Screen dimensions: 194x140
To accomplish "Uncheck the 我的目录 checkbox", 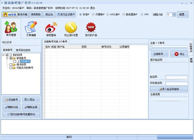I will point(7,55).
